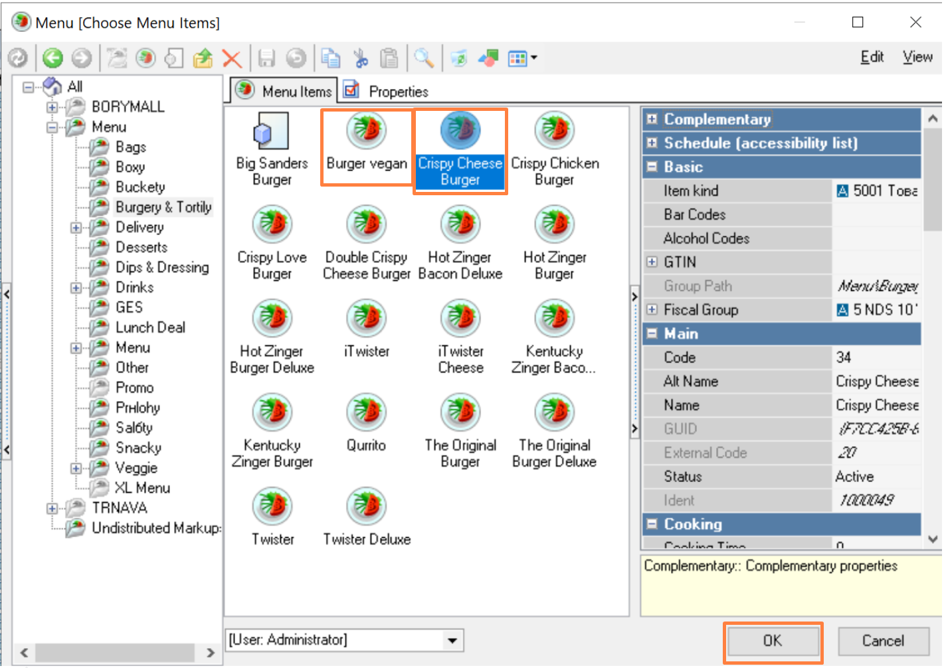Image resolution: width=944 pixels, height=668 pixels.
Task: Select the Crispy Chicken Burger item
Action: 555,149
